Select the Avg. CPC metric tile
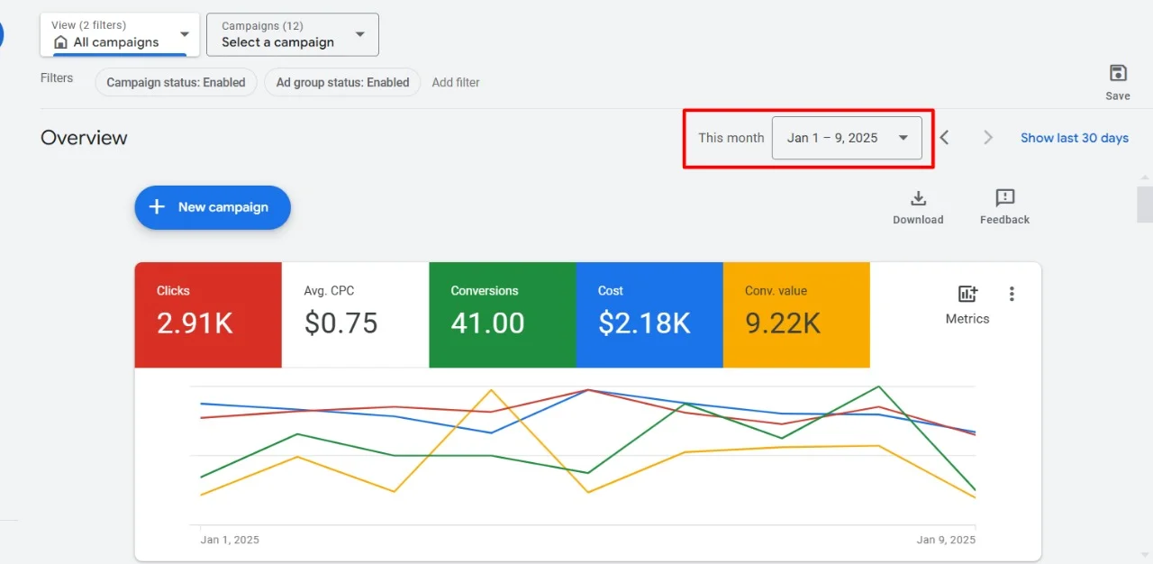Screen dimensions: 1153x564 click(x=355, y=314)
